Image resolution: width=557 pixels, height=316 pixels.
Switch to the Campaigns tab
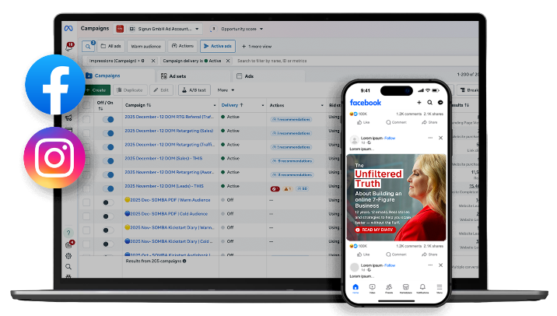118,75
